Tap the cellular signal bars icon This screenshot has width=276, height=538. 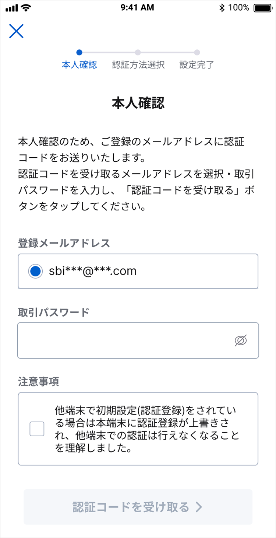pos(12,8)
